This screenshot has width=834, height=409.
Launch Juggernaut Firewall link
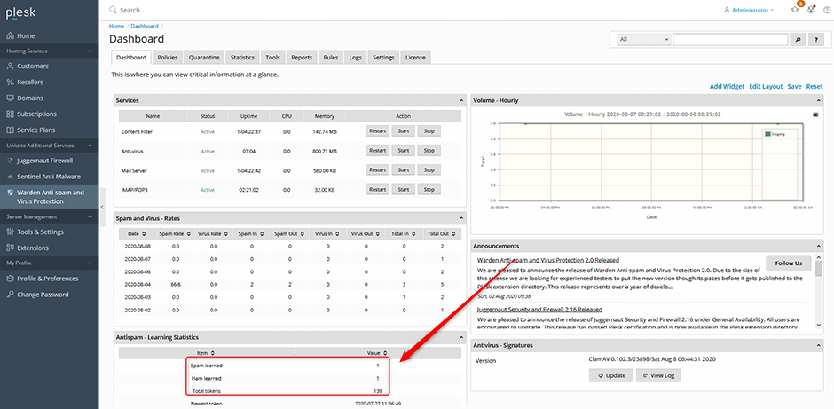(44, 160)
